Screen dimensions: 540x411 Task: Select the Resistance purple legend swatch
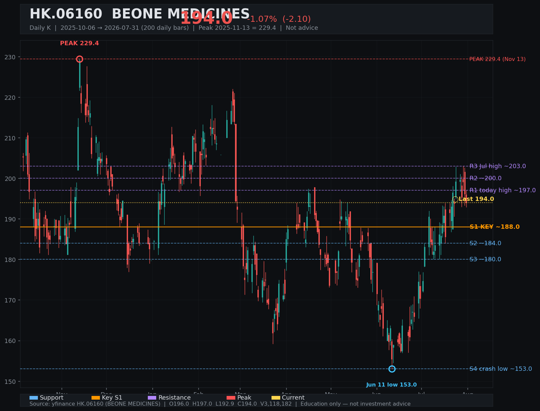152,398
